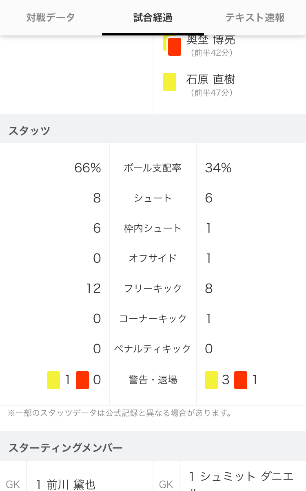Open the テキスト速報 tab
The width and height of the screenshot is (306, 491).
[x=255, y=18]
